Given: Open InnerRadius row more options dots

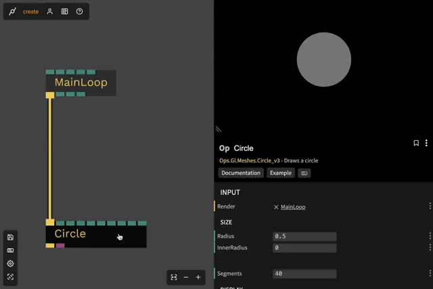Looking at the screenshot, I should [x=430, y=247].
